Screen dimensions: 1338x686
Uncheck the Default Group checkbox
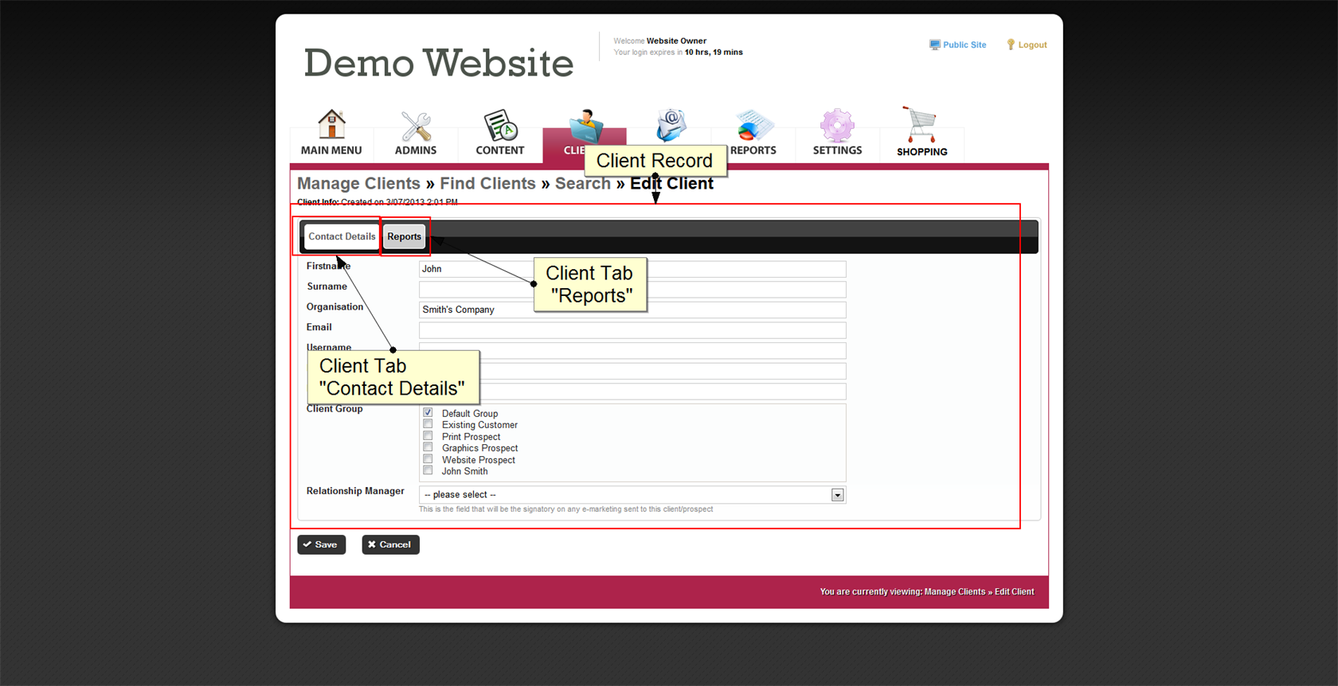click(428, 412)
